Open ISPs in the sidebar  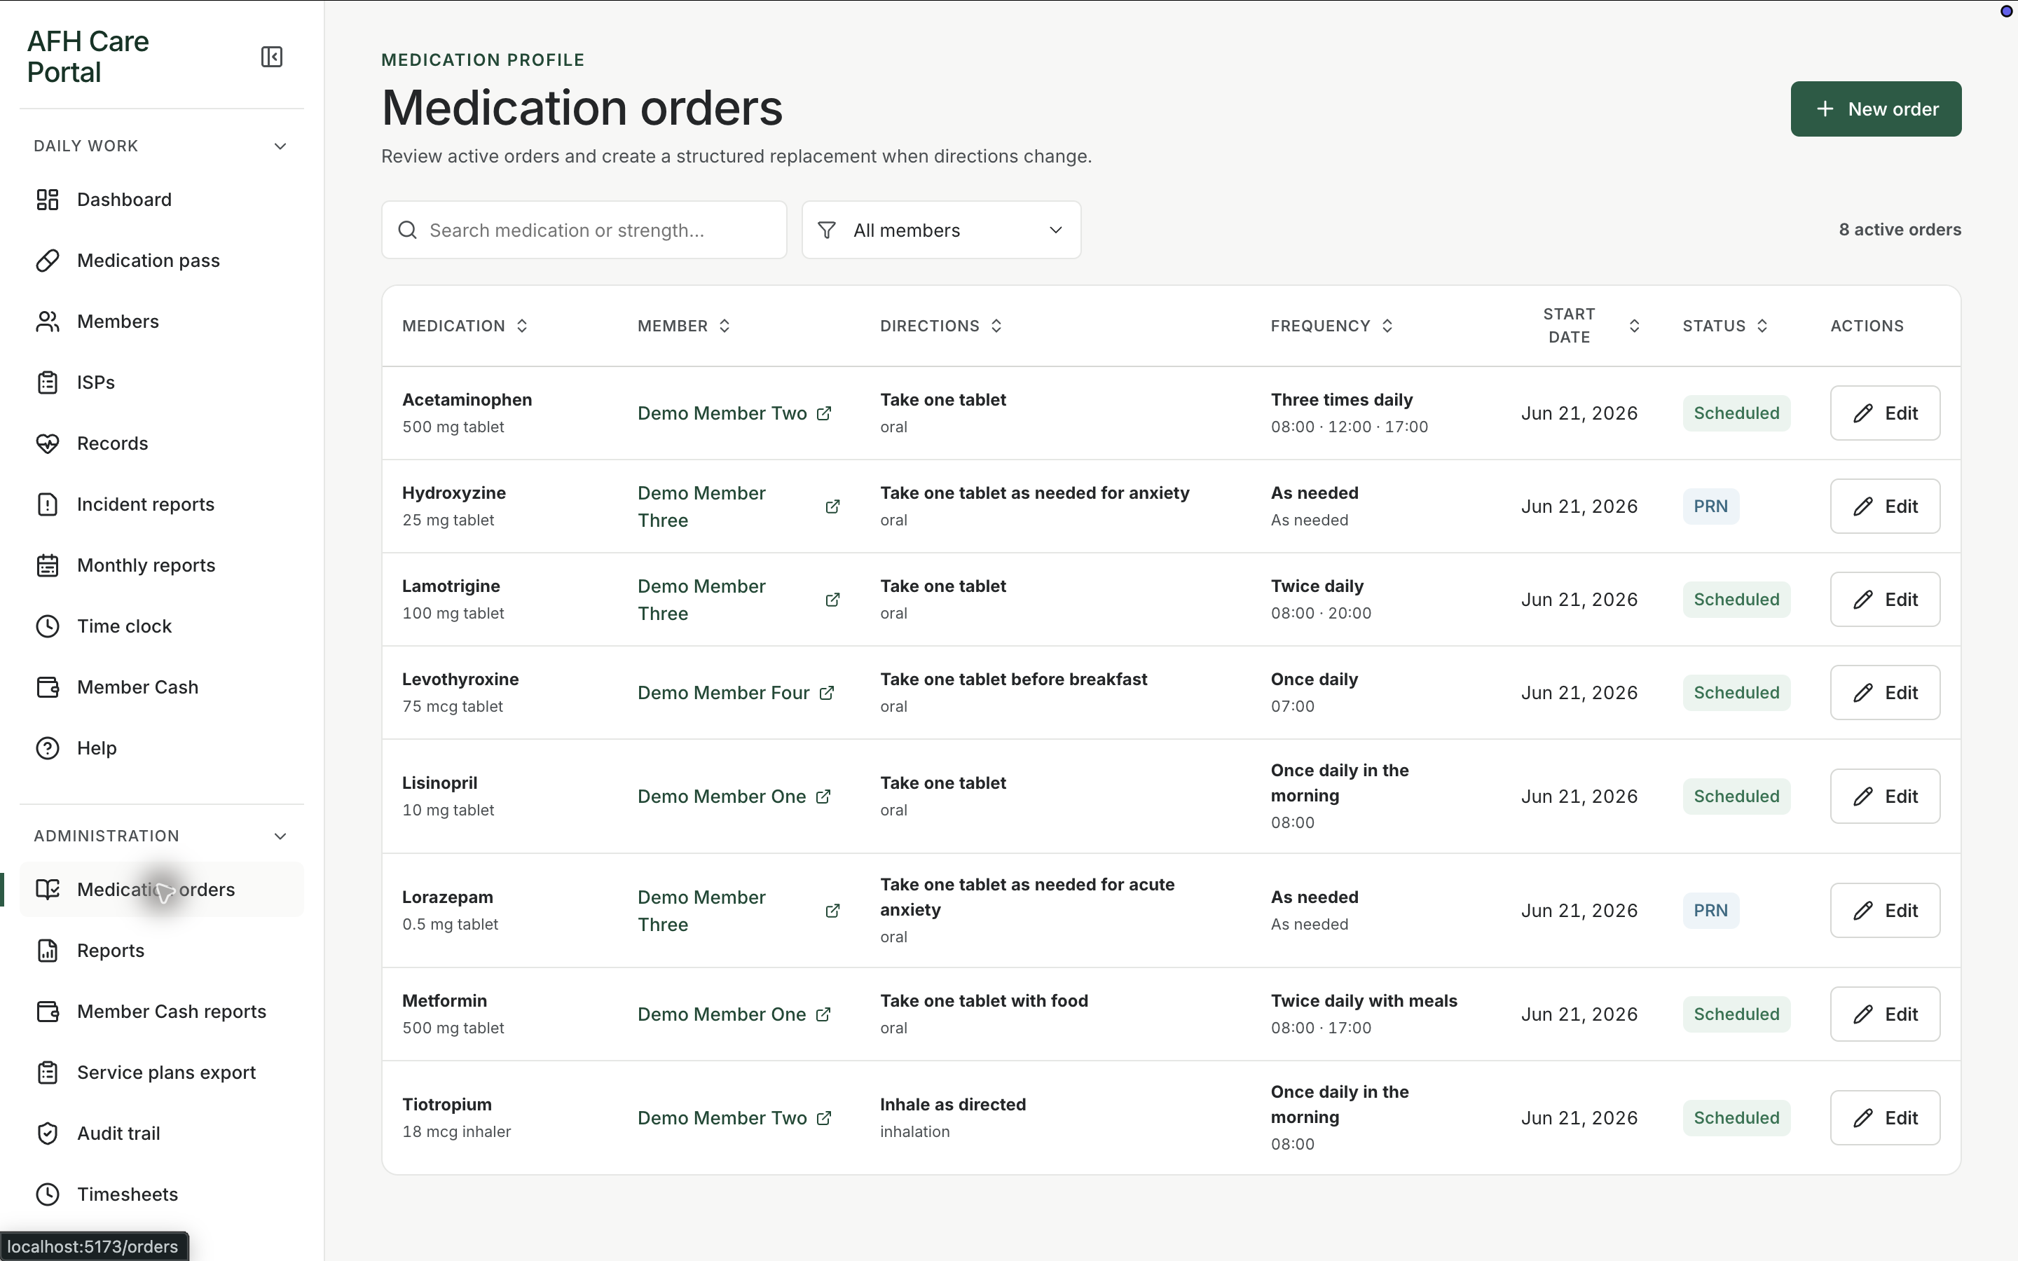pyautogui.click(x=162, y=382)
